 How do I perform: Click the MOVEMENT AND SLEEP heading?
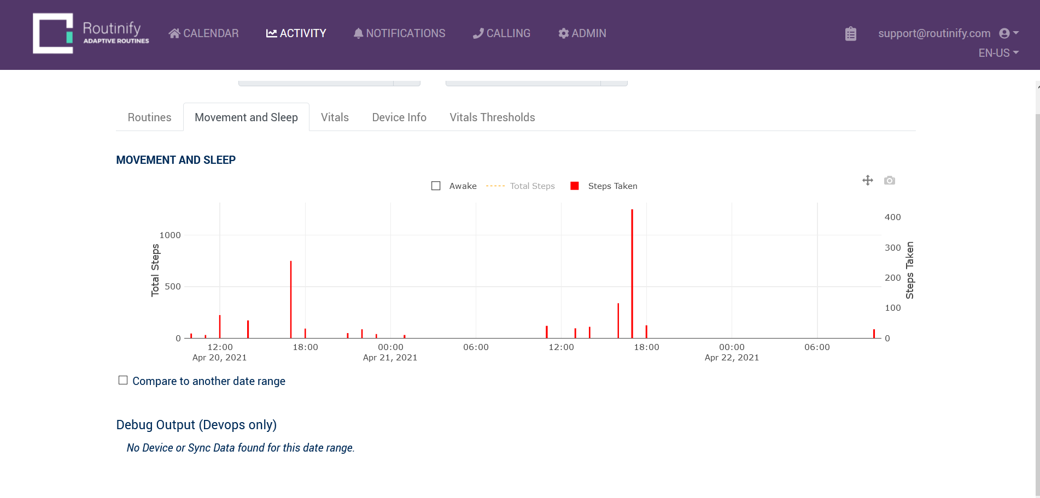pyautogui.click(x=176, y=160)
